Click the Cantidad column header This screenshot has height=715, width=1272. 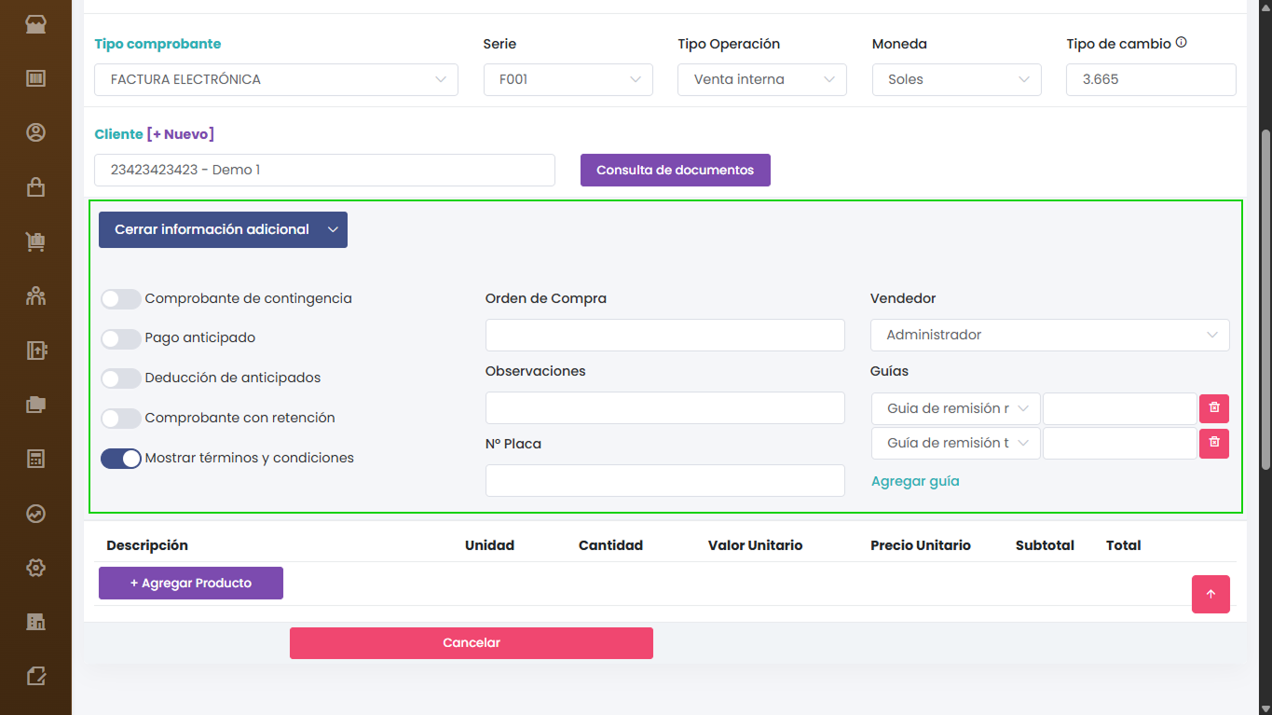pos(610,545)
